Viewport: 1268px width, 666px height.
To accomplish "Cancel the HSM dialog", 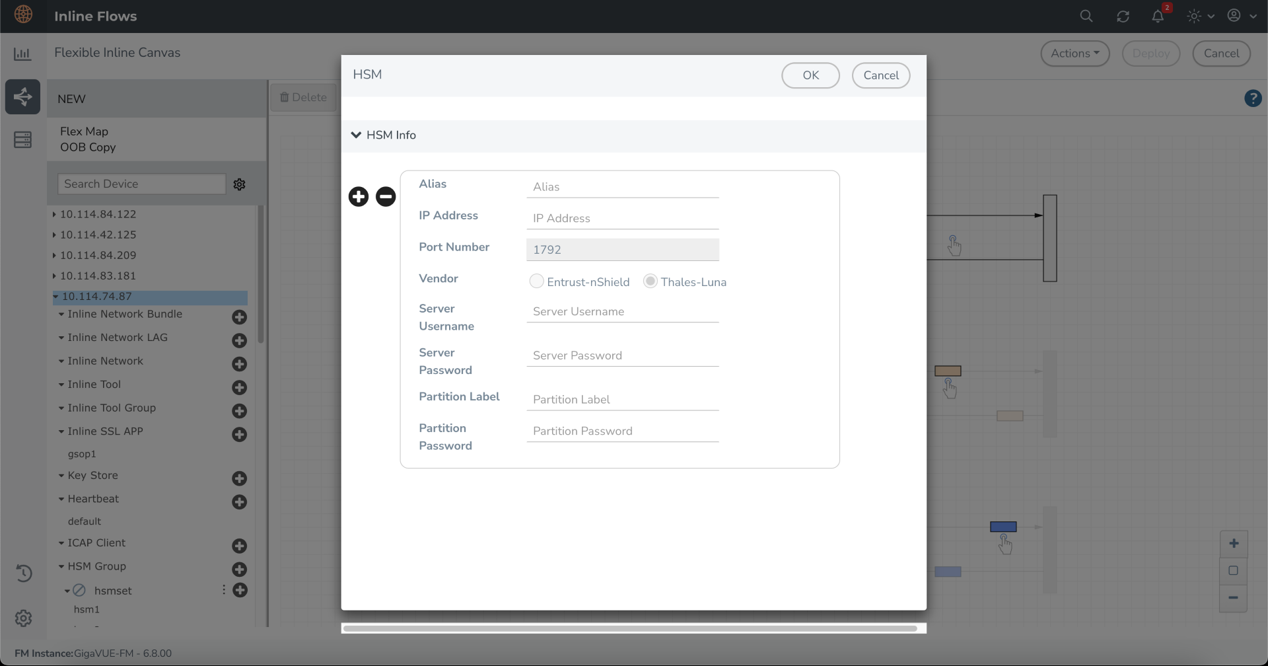I will point(881,75).
